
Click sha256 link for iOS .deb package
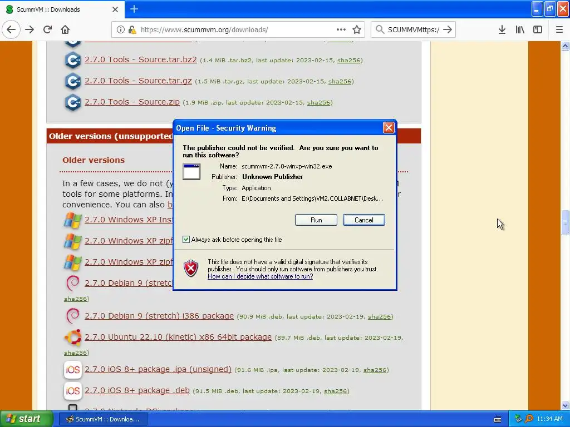point(335,391)
